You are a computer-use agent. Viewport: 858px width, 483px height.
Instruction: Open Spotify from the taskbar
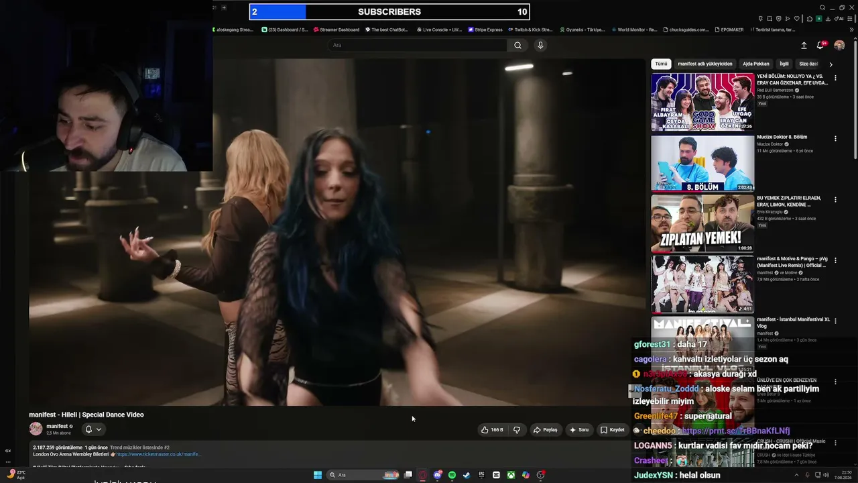452,475
